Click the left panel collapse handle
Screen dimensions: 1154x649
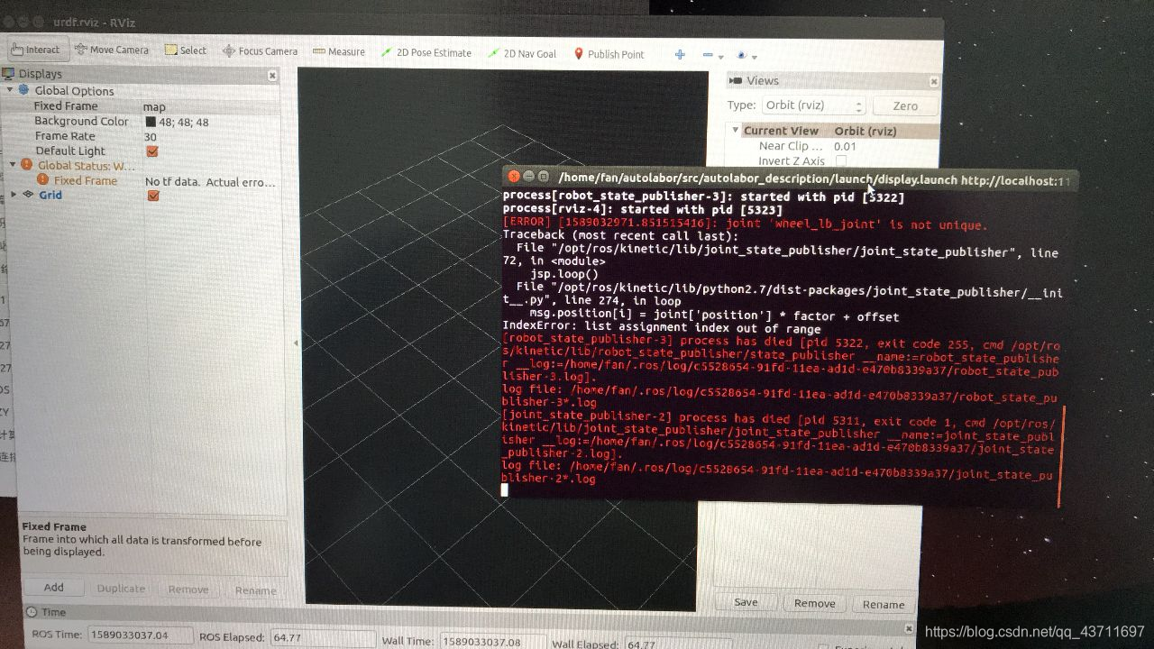[295, 343]
